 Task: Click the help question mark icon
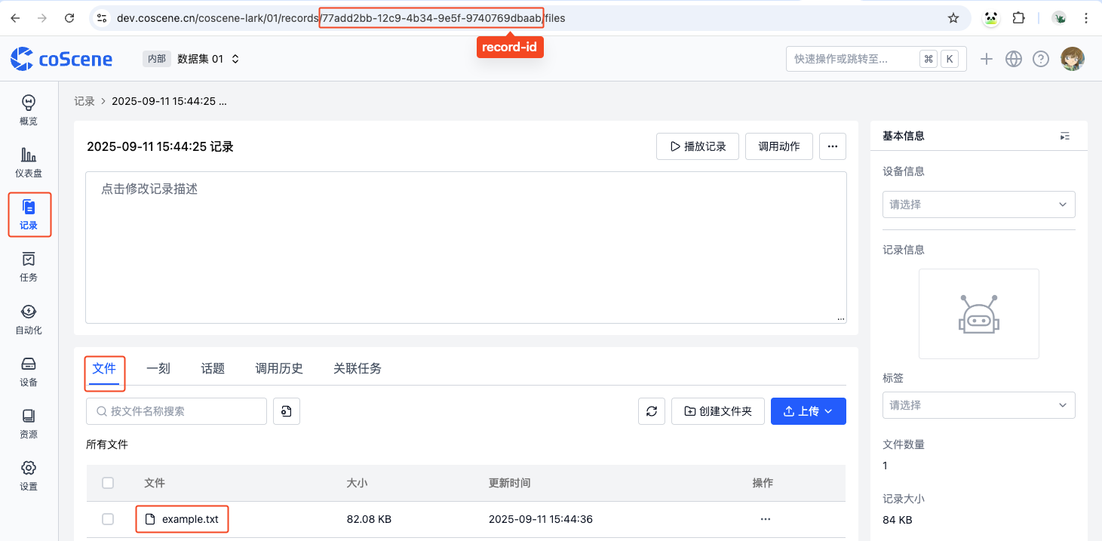[1041, 59]
